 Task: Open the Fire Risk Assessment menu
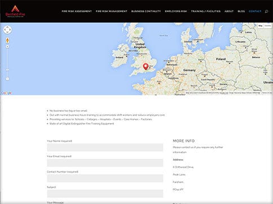click(x=77, y=11)
